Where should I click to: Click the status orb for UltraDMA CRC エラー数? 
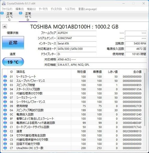[5, 148]
